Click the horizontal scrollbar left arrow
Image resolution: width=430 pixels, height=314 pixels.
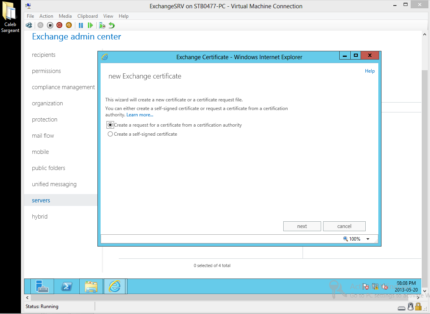(27, 297)
